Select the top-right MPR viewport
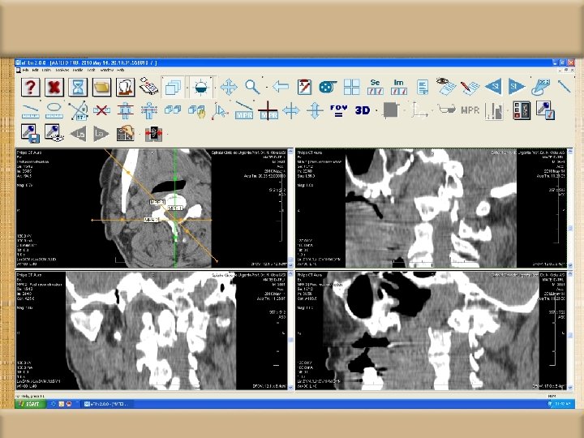 click(431, 208)
